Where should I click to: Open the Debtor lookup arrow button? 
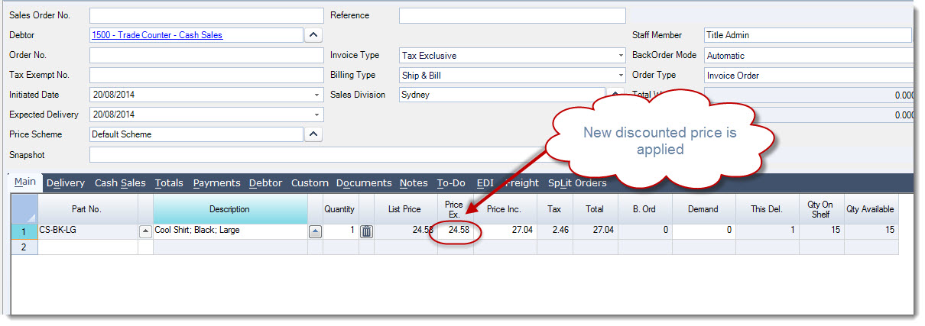pos(313,35)
